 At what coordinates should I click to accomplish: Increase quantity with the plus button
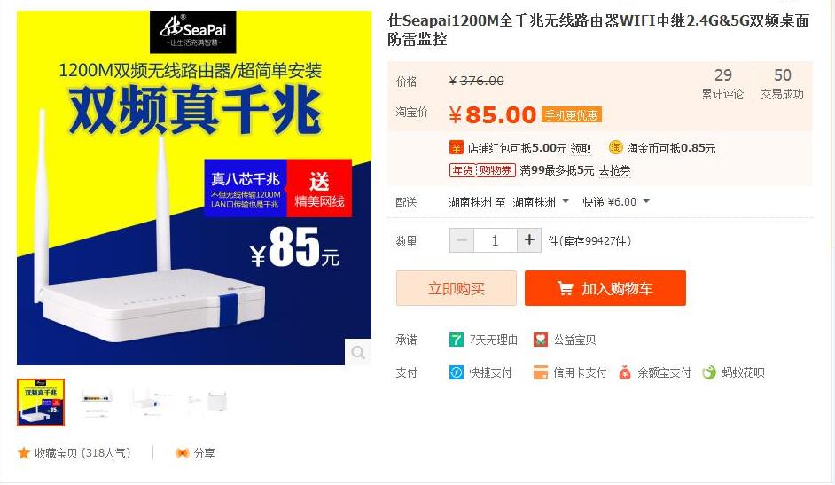tap(529, 240)
